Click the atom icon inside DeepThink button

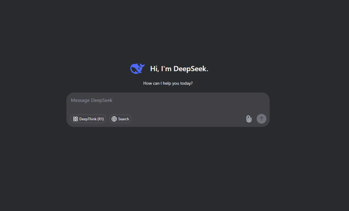point(75,119)
